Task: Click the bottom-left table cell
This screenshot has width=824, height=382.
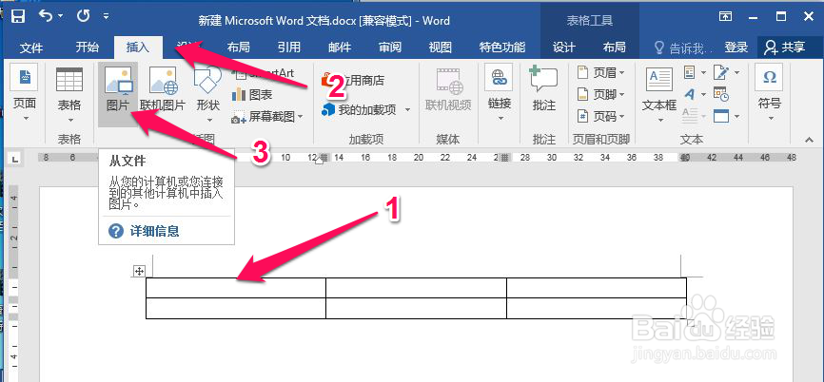Action: click(x=236, y=308)
